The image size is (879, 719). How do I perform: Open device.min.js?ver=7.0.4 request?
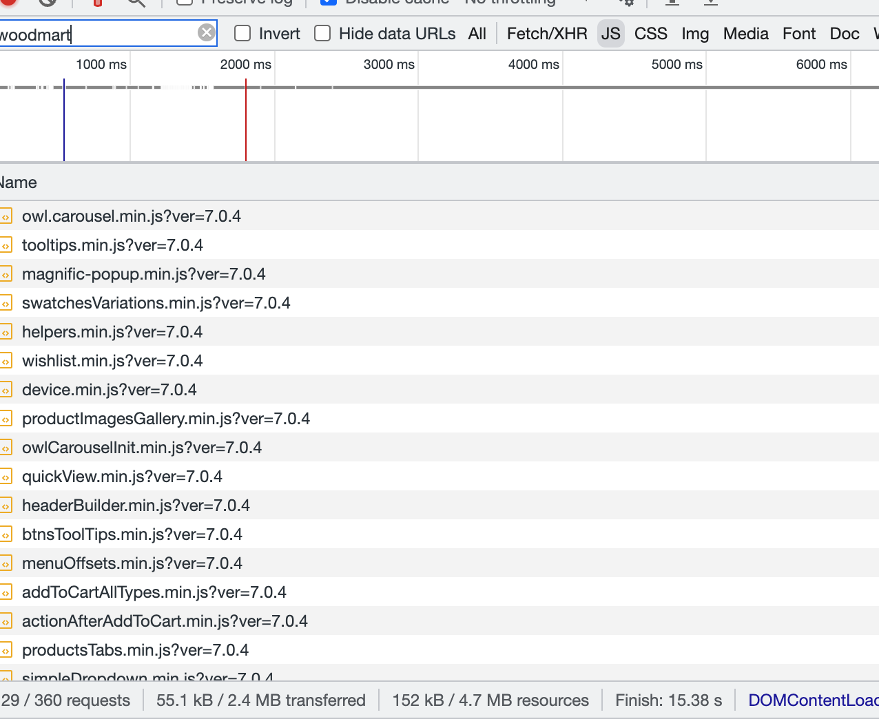[x=439, y=390]
